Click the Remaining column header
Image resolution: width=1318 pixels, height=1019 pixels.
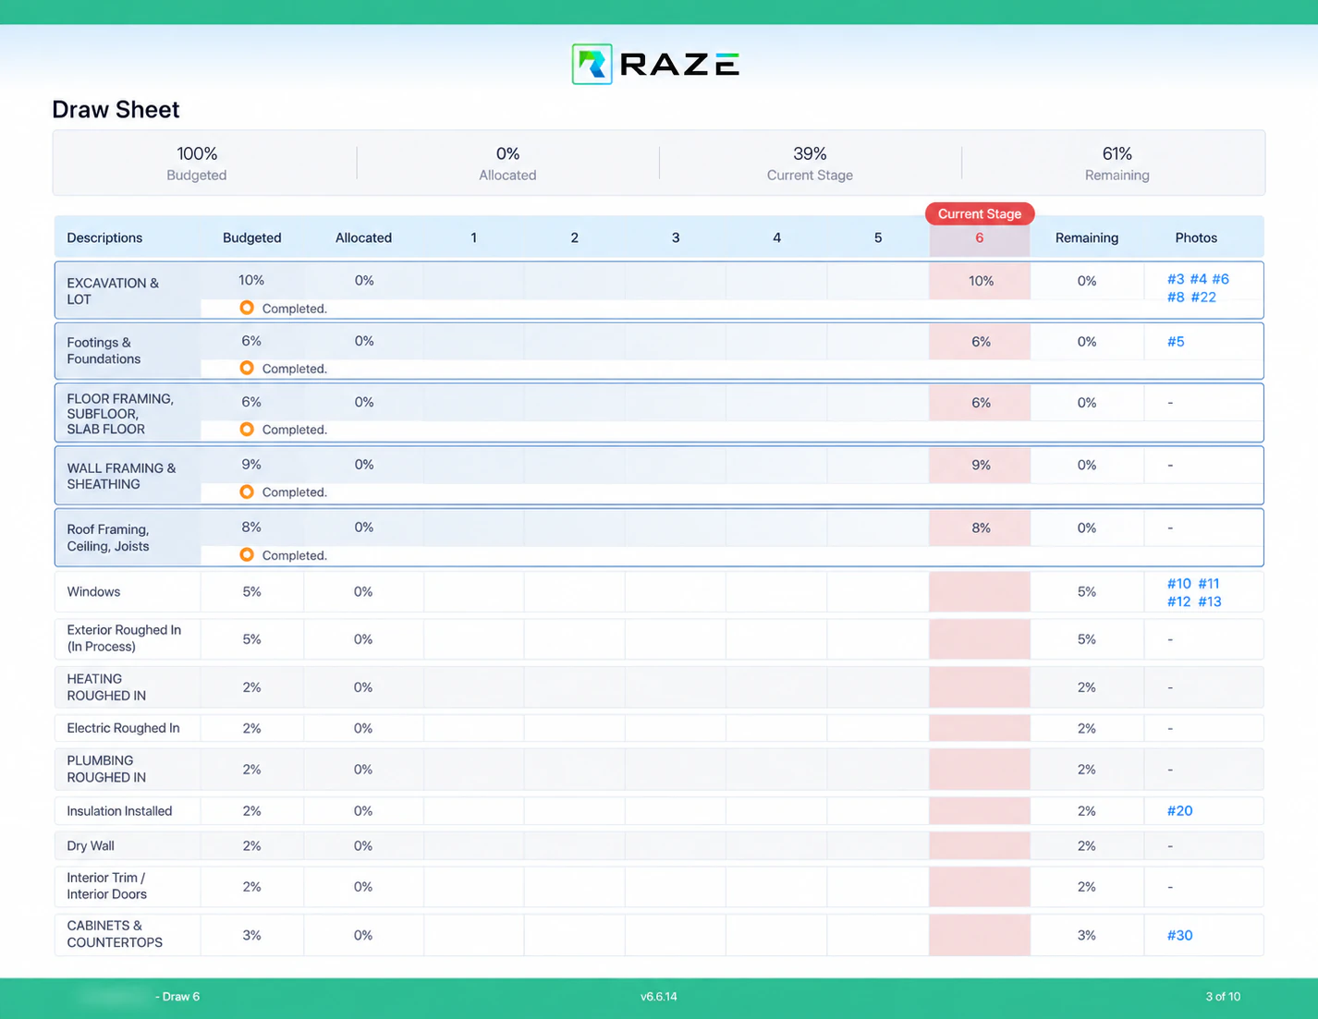point(1087,237)
